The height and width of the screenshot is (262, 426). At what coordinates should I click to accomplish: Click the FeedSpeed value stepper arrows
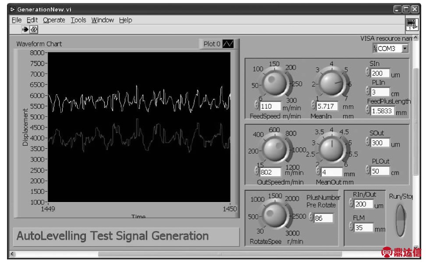point(257,105)
